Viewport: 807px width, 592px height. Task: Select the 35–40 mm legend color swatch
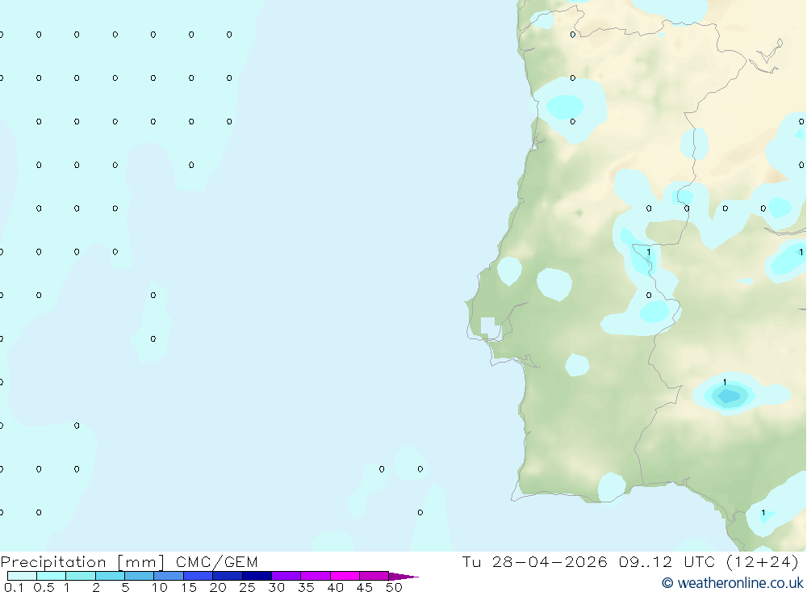[316, 576]
